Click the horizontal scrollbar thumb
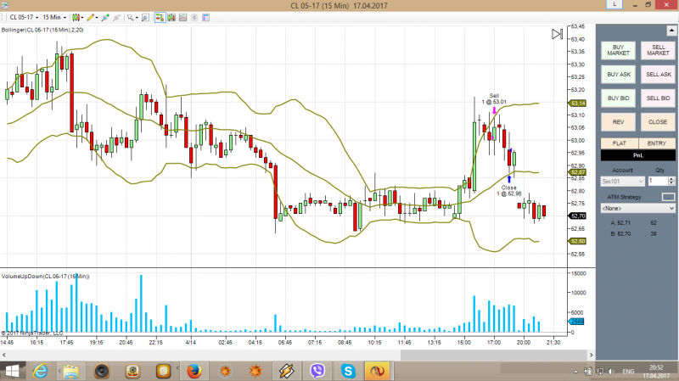Viewport: 679px width, 381px height. [x=494, y=355]
